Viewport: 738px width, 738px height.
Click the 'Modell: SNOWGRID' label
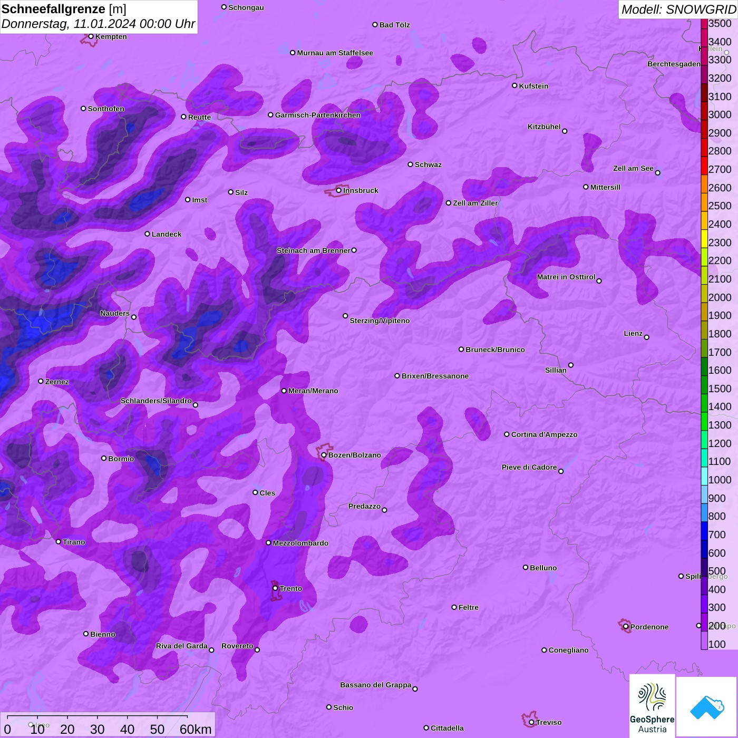click(x=678, y=9)
